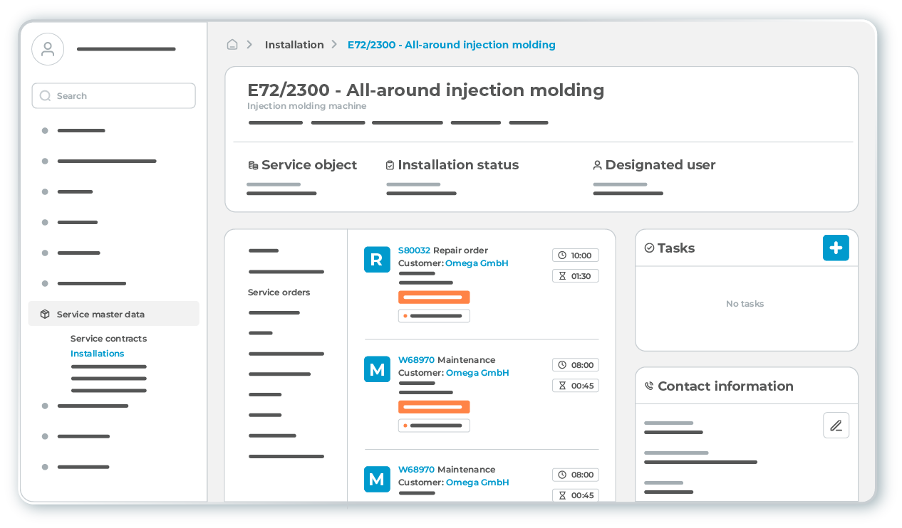The width and height of the screenshot is (902, 528).
Task: Click the E72/2300 page title
Action: (x=425, y=90)
